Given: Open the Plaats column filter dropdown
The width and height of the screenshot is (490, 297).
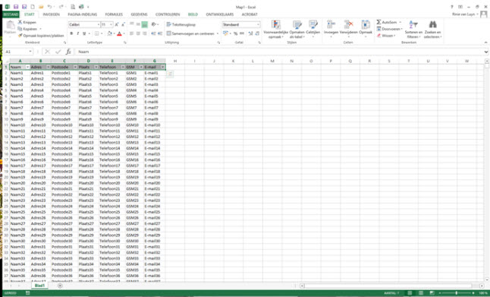Looking at the screenshot, I should pos(96,67).
